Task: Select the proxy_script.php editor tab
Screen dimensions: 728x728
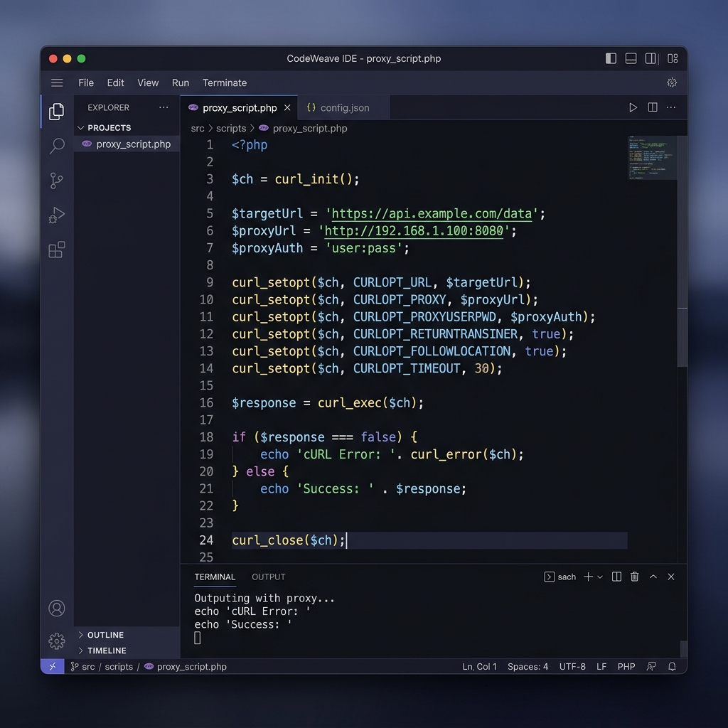Action: tap(239, 108)
